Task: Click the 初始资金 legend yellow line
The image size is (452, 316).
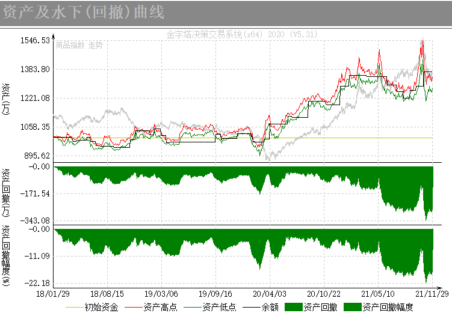Action: click(x=75, y=308)
